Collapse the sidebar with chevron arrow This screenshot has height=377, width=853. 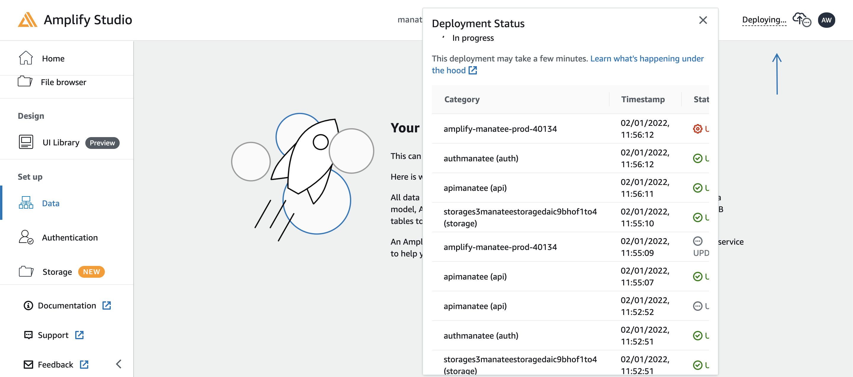point(119,364)
